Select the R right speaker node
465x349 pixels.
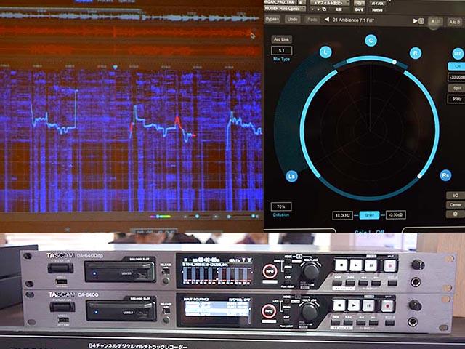(x=415, y=53)
